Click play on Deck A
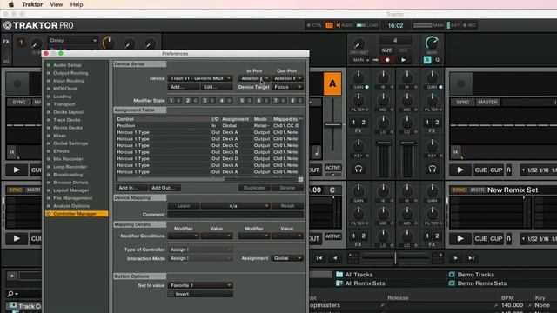Viewport: 557px width, 313px height. click(17, 170)
